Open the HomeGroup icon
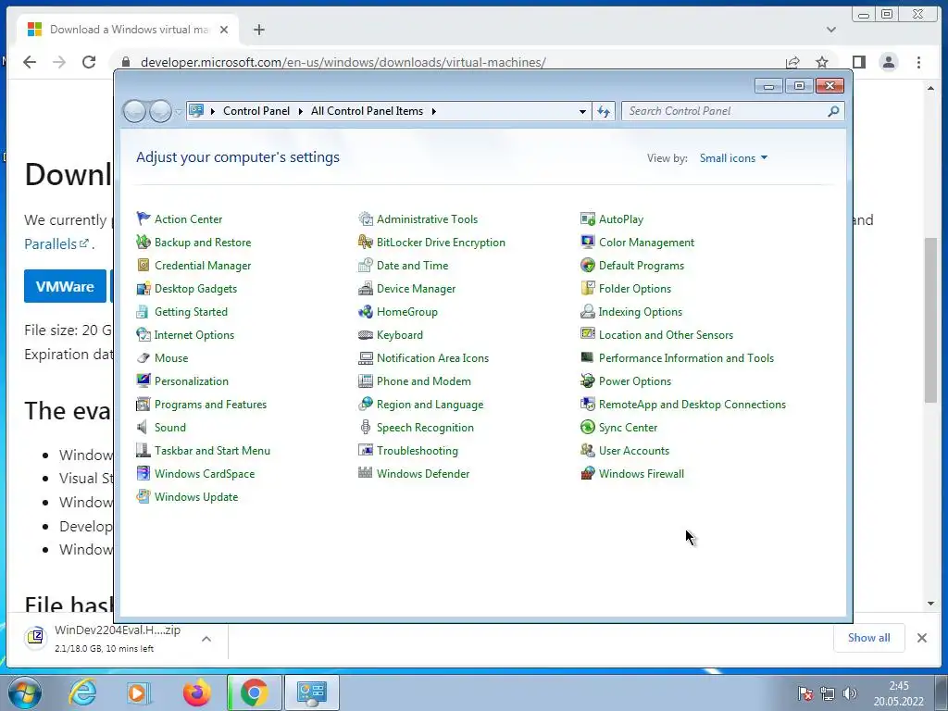Image resolution: width=948 pixels, height=711 pixels. click(x=366, y=311)
